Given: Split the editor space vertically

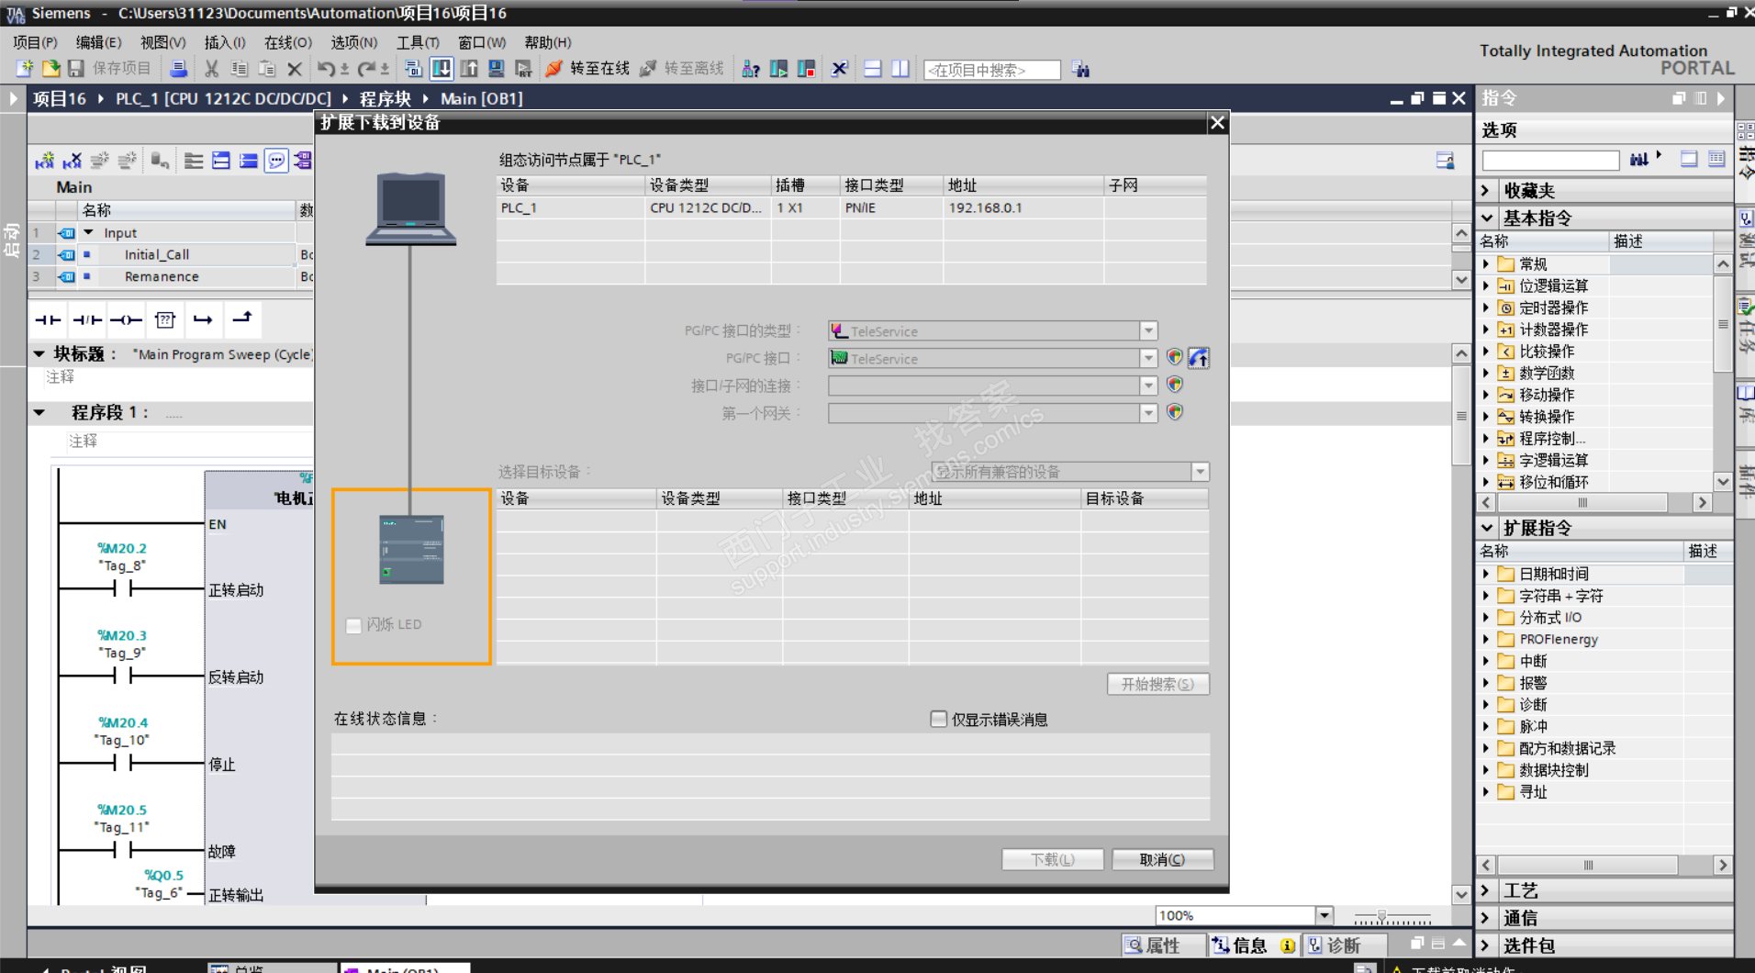Looking at the screenshot, I should coord(900,69).
